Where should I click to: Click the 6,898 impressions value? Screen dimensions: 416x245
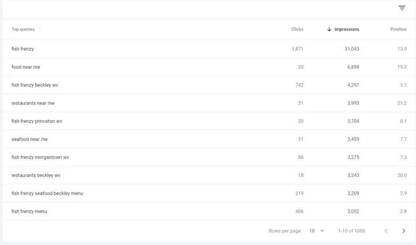[353, 67]
